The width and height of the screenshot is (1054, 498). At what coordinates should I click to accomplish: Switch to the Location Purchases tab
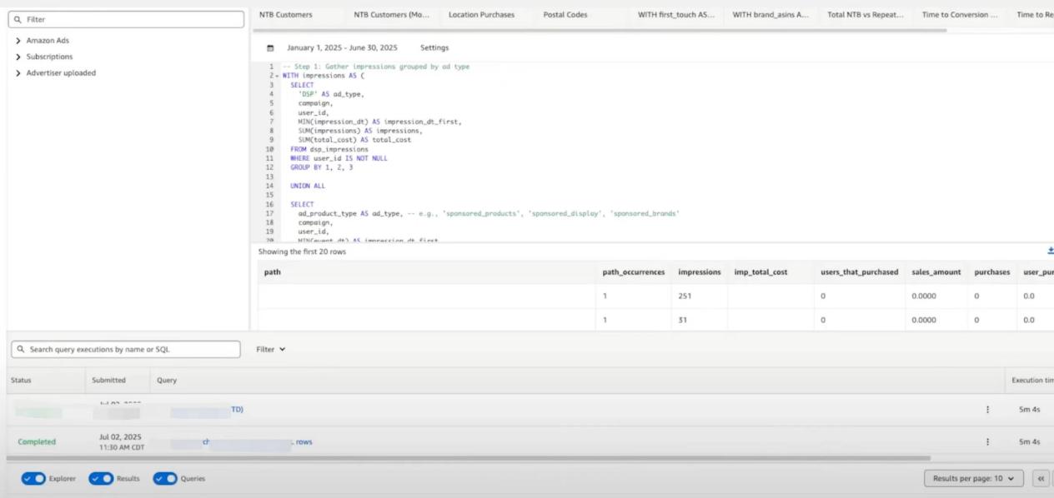pyautogui.click(x=481, y=15)
